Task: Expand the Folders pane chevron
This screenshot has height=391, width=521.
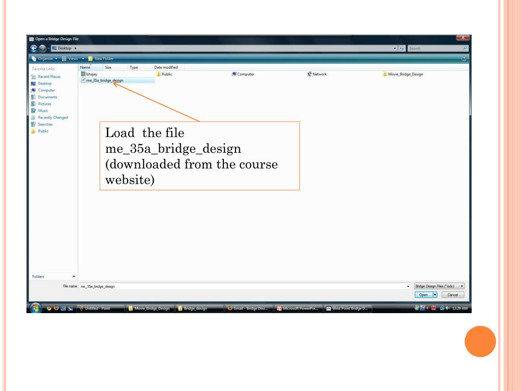Action: pyautogui.click(x=74, y=276)
